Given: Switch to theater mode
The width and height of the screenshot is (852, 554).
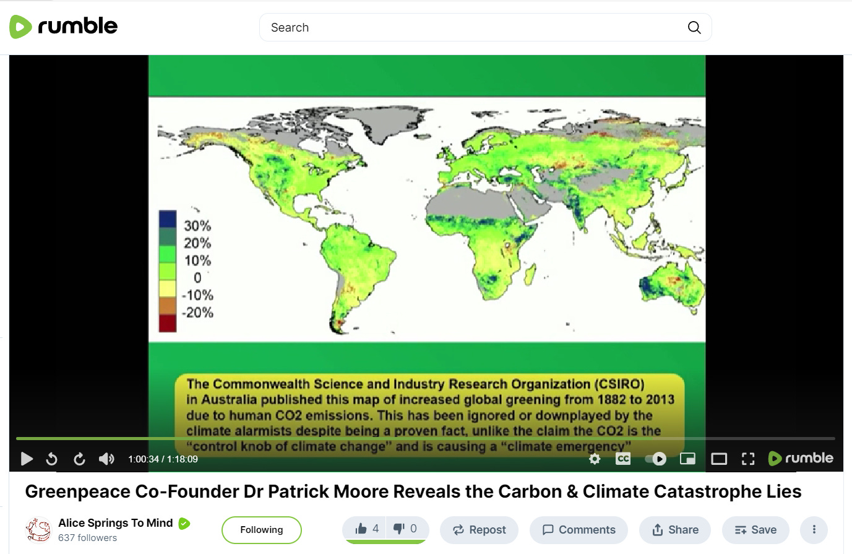Looking at the screenshot, I should pos(719,459).
